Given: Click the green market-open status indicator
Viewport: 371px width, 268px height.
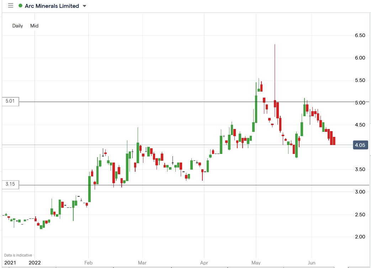Looking at the screenshot, I should (x=21, y=6).
